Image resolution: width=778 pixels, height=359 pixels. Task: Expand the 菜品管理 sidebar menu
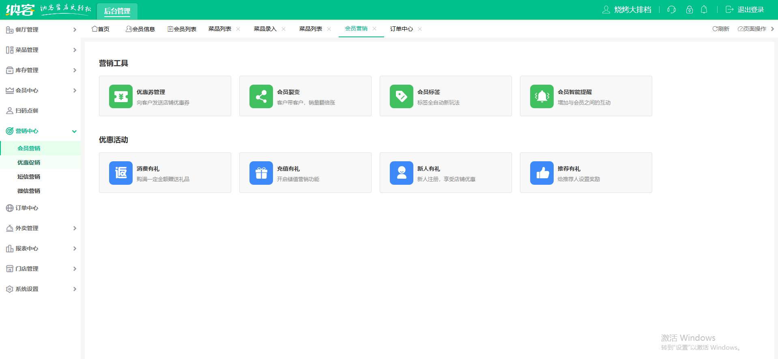pyautogui.click(x=41, y=50)
